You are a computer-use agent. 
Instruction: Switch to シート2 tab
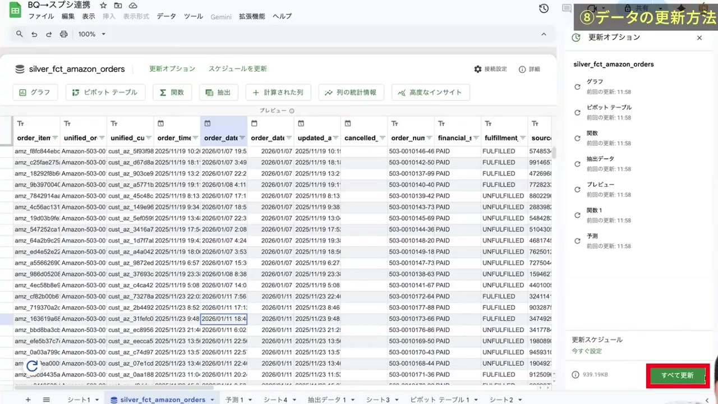coord(501,400)
